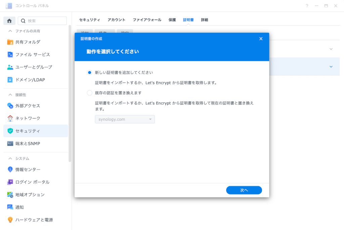The height and width of the screenshot is (230, 344).
Task: Open the synology.com certificate dropdown
Action: pos(125,119)
